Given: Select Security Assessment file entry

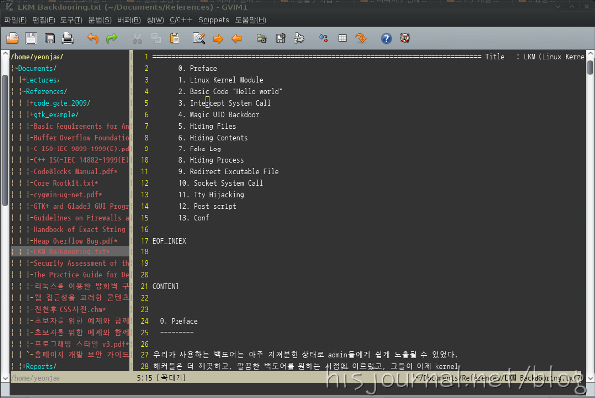Looking at the screenshot, I should point(79,263).
